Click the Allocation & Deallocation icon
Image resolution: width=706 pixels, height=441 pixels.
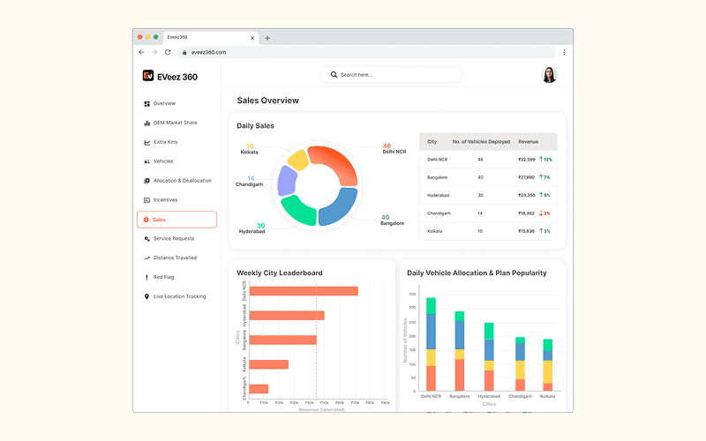point(146,181)
